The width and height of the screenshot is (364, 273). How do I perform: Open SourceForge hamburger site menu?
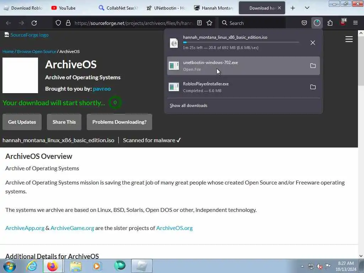point(349,39)
